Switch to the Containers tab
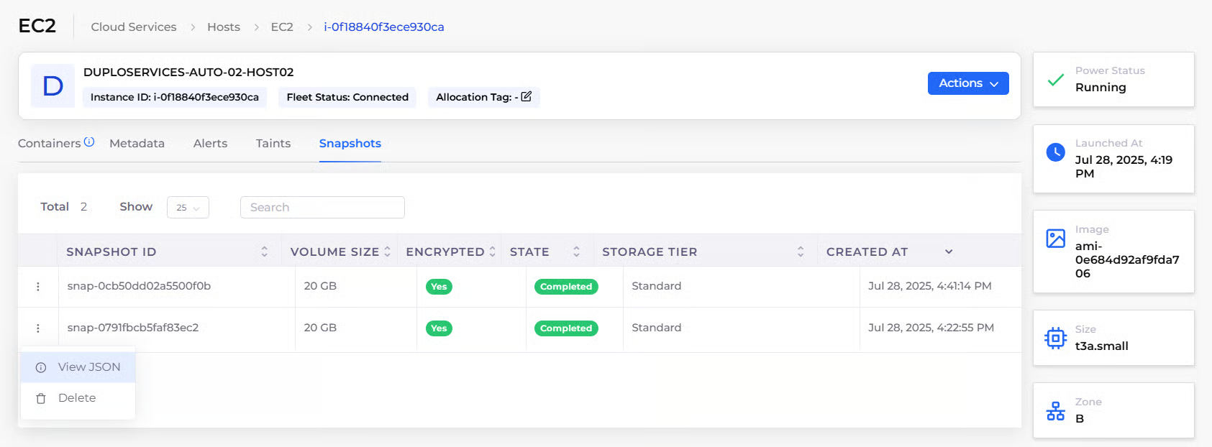Image resolution: width=1212 pixels, height=447 pixels. coord(50,144)
